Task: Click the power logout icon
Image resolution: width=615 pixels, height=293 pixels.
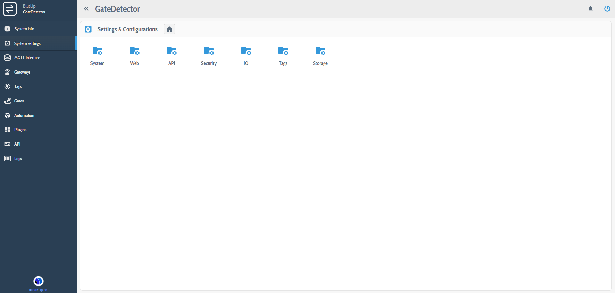Action: click(x=607, y=9)
